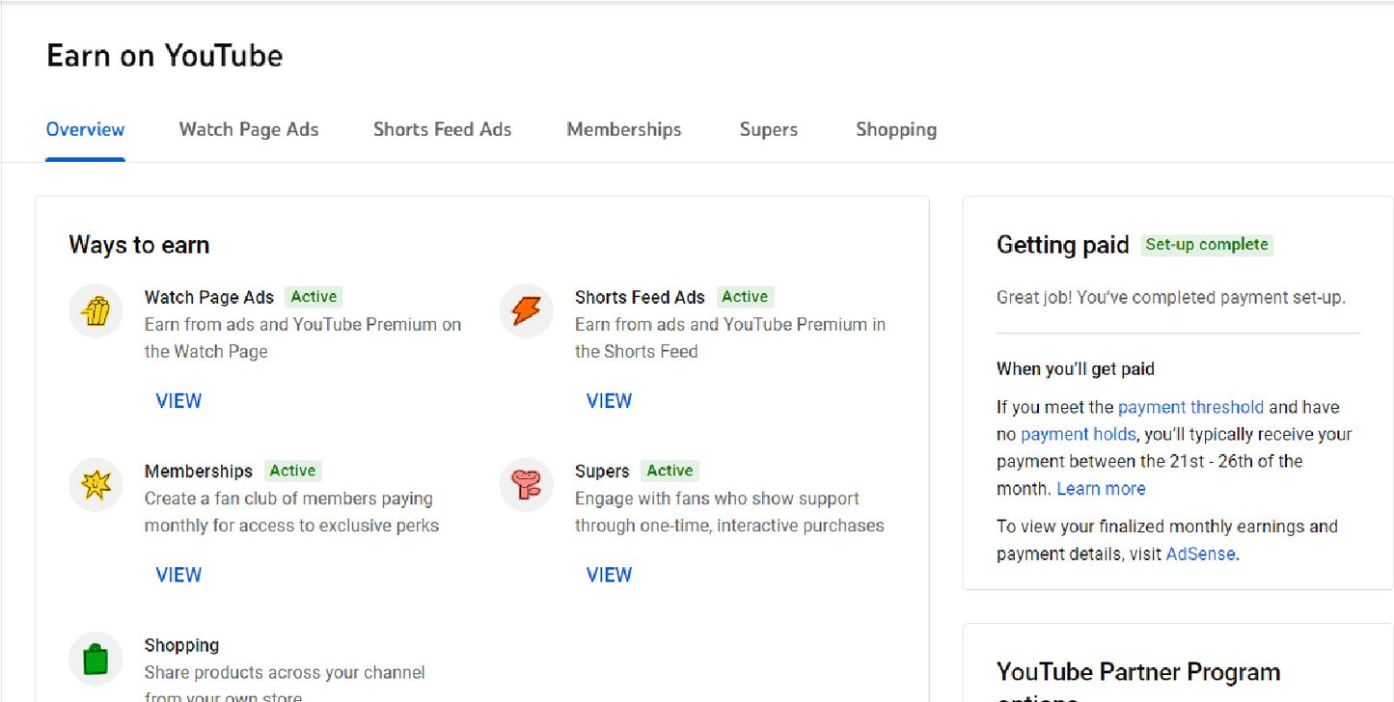Open the Supers tab
The width and height of the screenshot is (1394, 702).
click(768, 129)
